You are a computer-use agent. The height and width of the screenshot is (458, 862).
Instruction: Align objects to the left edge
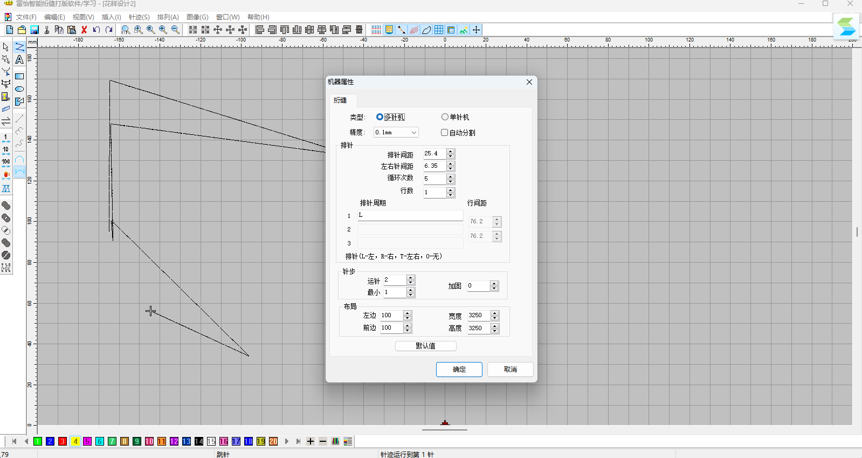[260, 30]
